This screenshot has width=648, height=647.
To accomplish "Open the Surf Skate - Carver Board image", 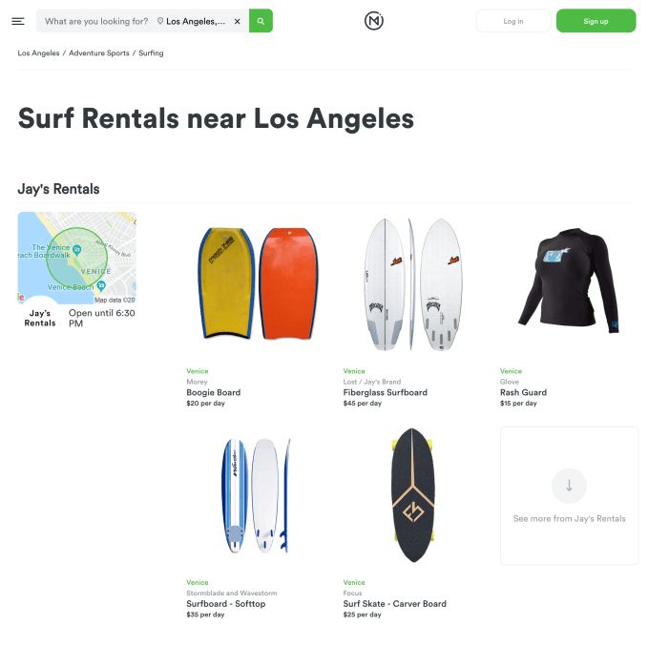I will tap(413, 495).
